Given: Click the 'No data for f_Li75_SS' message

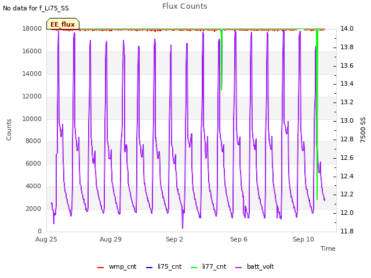Looking at the screenshot, I should (36, 8).
